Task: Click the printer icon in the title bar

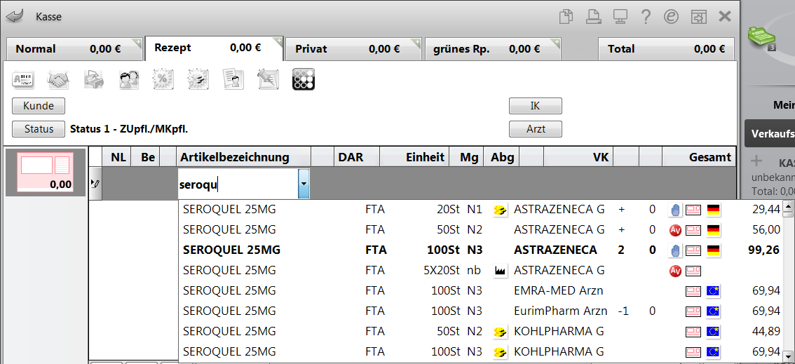Action: pyautogui.click(x=592, y=17)
